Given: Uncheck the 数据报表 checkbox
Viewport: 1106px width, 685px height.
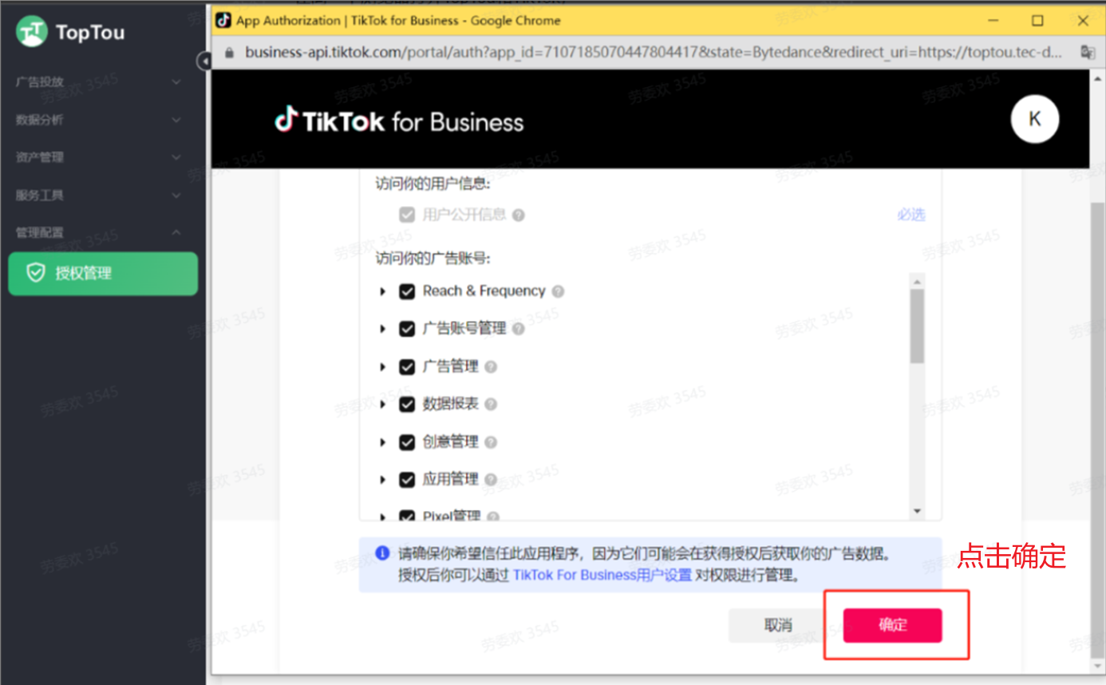Looking at the screenshot, I should click(x=407, y=405).
